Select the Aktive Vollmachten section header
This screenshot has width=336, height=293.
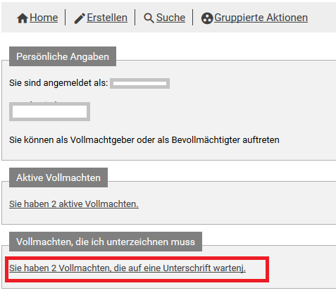click(x=58, y=177)
